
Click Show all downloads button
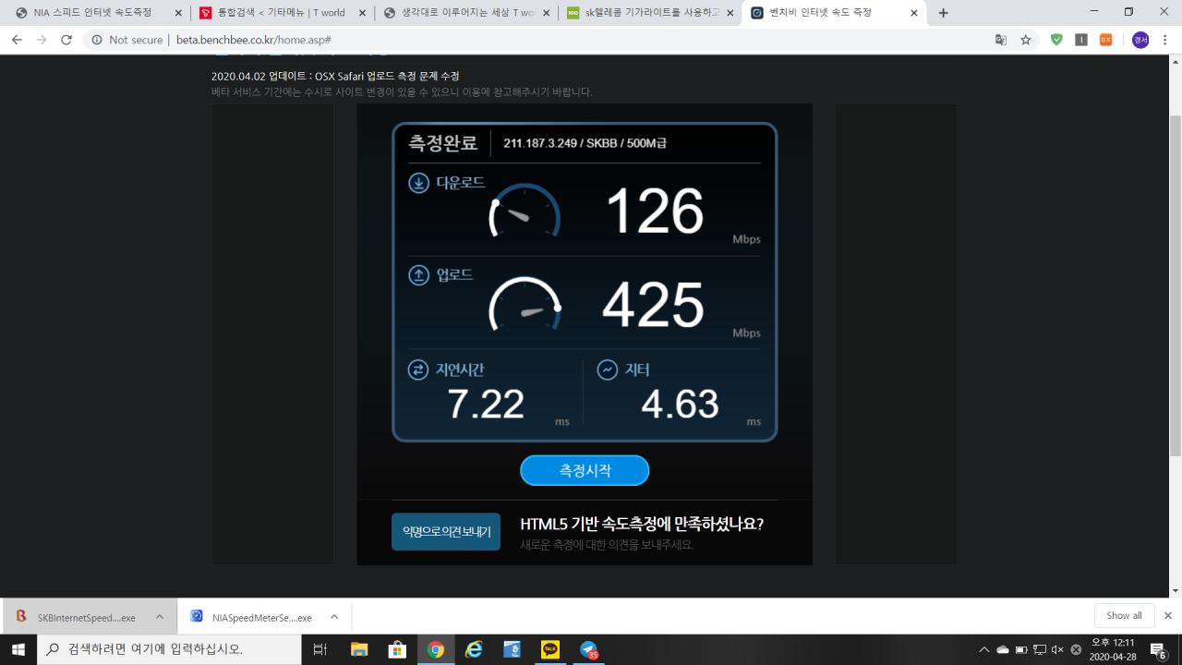(1124, 615)
